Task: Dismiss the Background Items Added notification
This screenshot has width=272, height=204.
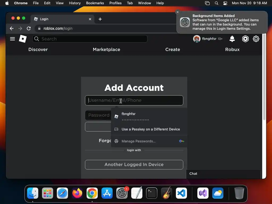Action: point(177,12)
